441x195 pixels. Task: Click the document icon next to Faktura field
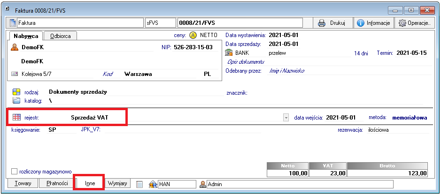click(x=13, y=22)
